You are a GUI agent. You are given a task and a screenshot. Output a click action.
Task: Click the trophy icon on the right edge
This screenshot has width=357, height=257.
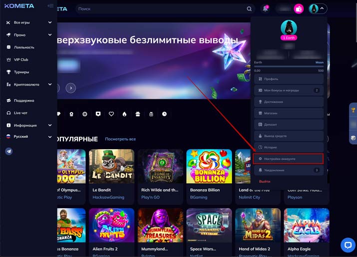coord(353,110)
